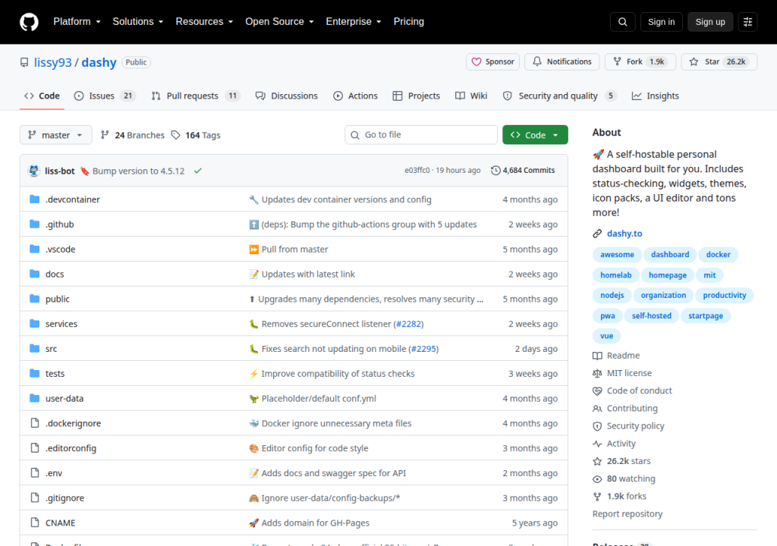
Task: Click the tag icon next to 164 Tags
Action: pyautogui.click(x=175, y=135)
